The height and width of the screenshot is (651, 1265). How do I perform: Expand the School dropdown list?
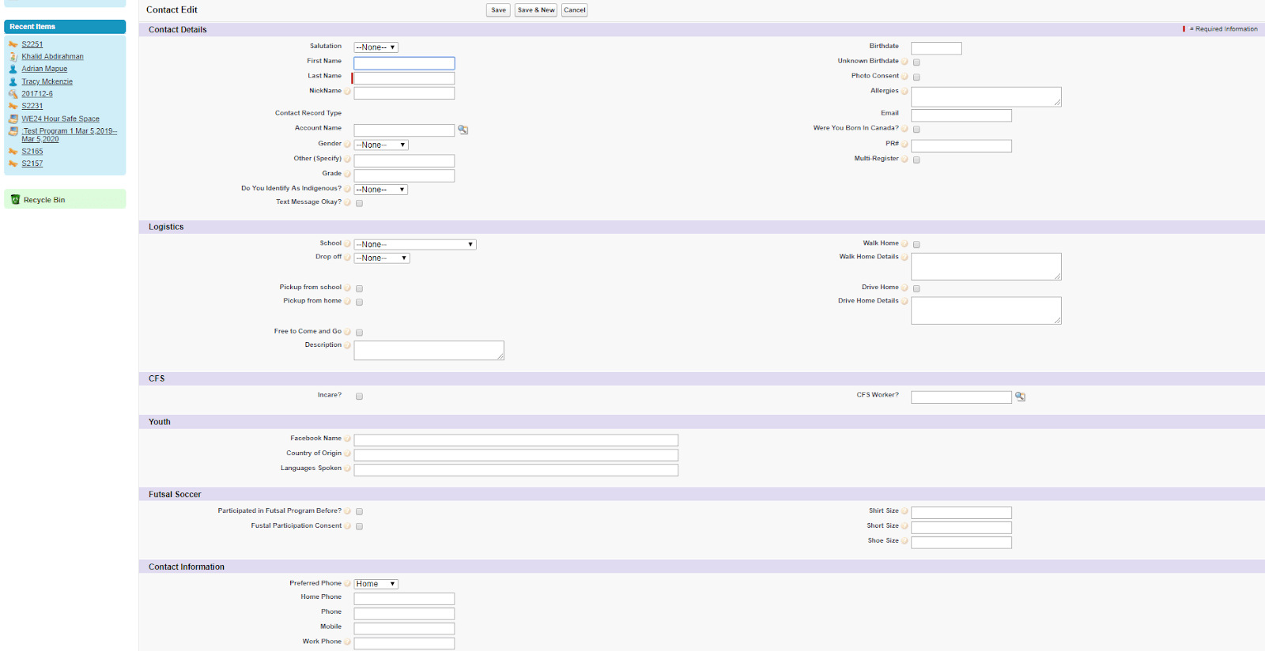click(x=414, y=245)
